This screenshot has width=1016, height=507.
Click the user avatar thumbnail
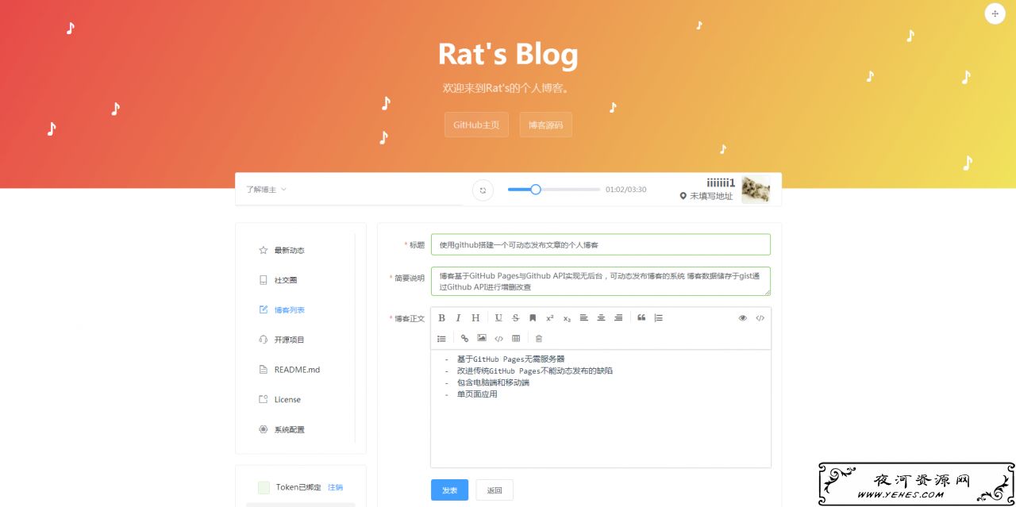coord(756,190)
